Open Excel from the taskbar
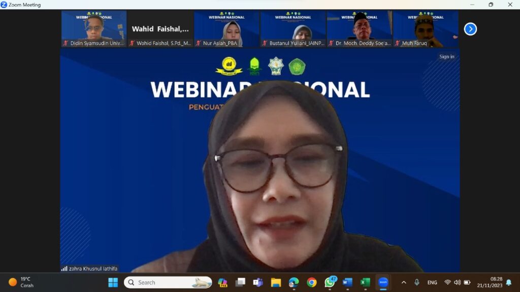This screenshot has width=520, height=292. point(366,282)
